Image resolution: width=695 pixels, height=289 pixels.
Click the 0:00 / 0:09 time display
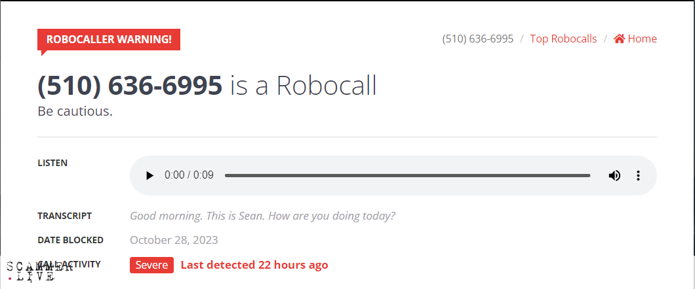click(189, 175)
